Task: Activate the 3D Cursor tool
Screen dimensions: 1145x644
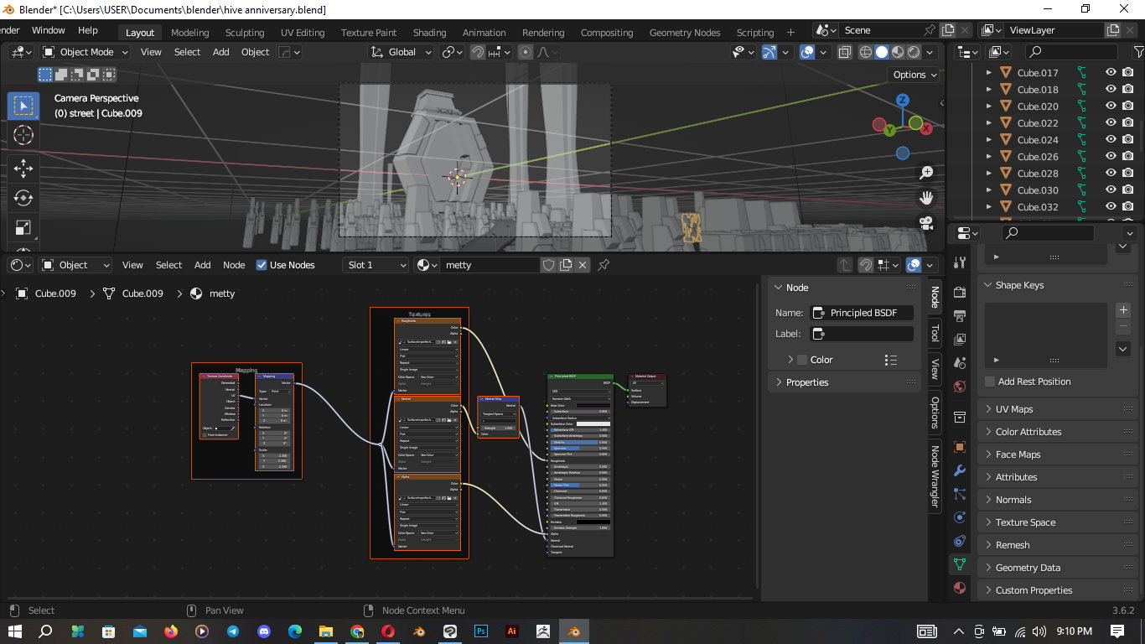Action: pos(23,136)
